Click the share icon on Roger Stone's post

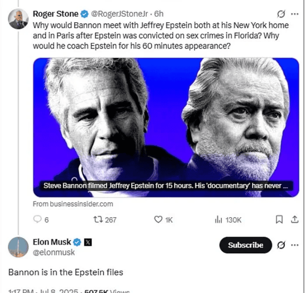(294, 220)
